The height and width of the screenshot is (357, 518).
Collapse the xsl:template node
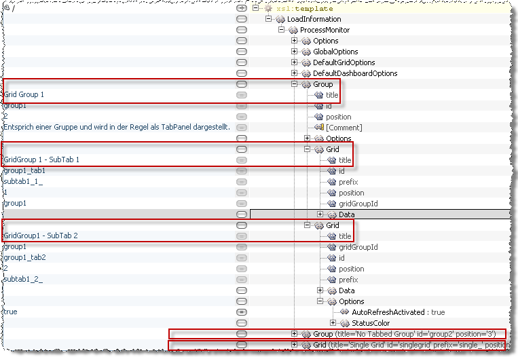[x=255, y=8]
